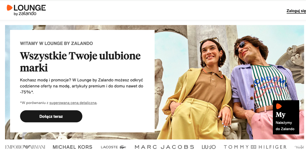Open the Marc Jacobs brand logo

point(164,147)
